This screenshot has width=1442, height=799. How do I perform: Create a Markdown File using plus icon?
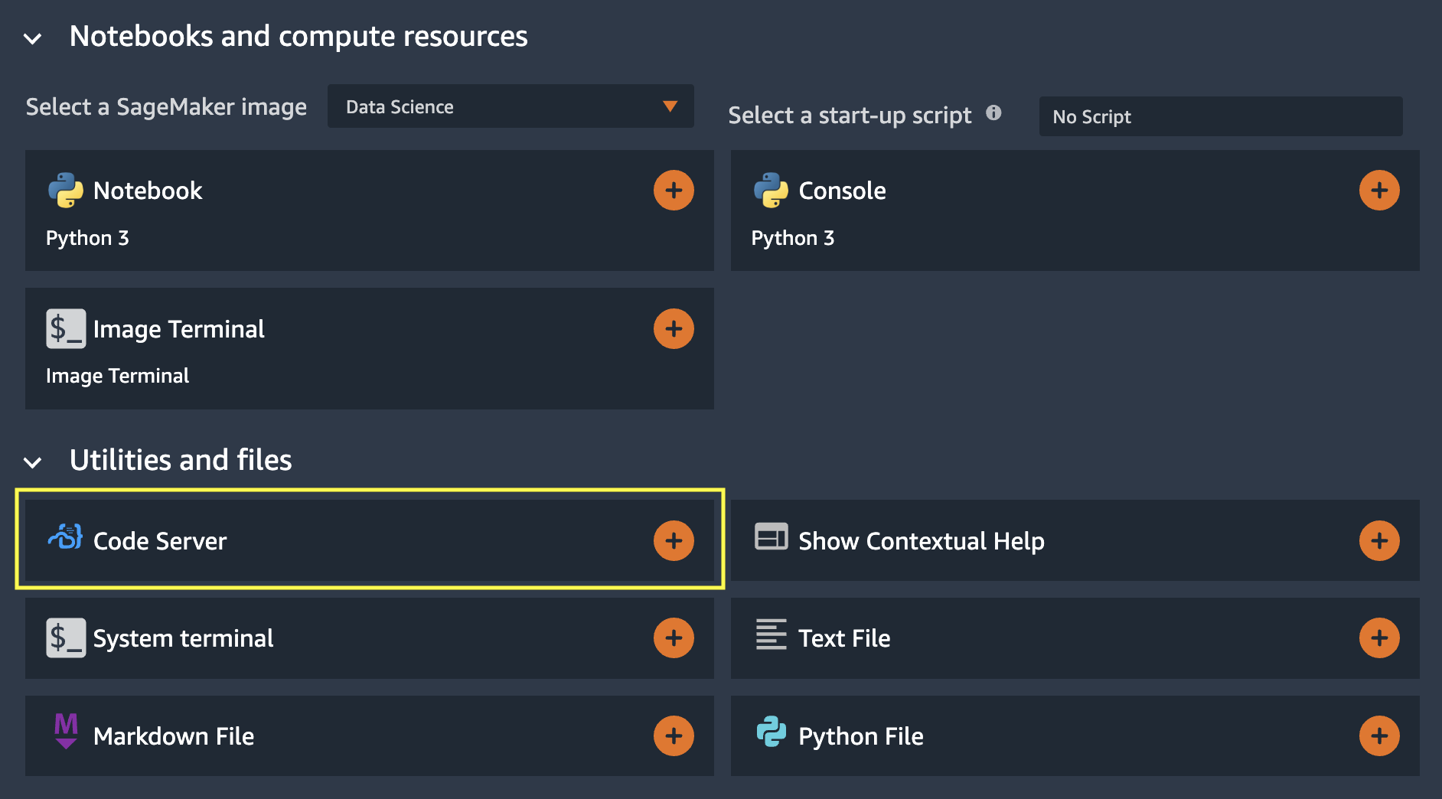(674, 736)
